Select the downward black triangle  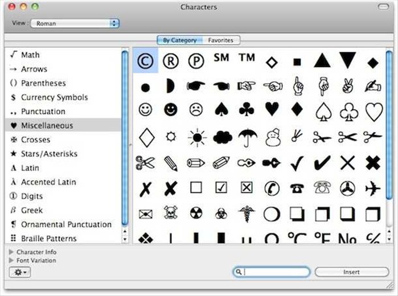(347, 60)
